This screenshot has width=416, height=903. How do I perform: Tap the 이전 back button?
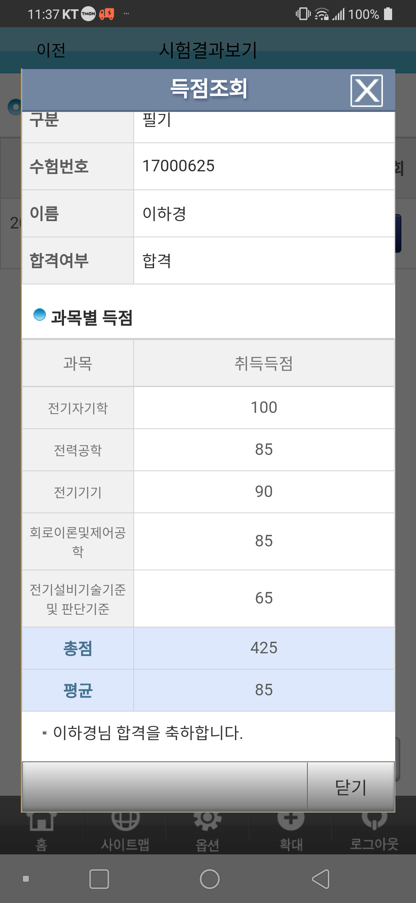[x=51, y=50]
